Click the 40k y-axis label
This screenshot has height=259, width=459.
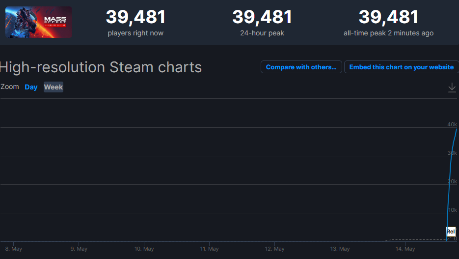[452, 124]
